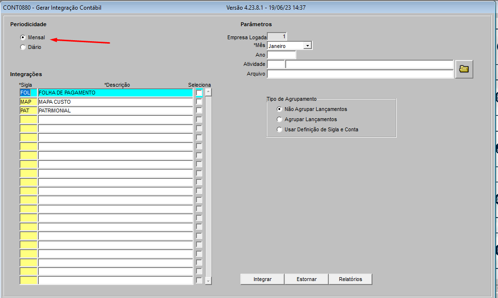The image size is (498, 298).
Task: Tick the Seleciona checkbox for MAPA CUSTO
Action: coord(199,102)
